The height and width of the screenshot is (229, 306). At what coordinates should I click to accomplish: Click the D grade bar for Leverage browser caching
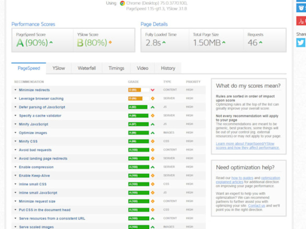point(139,99)
